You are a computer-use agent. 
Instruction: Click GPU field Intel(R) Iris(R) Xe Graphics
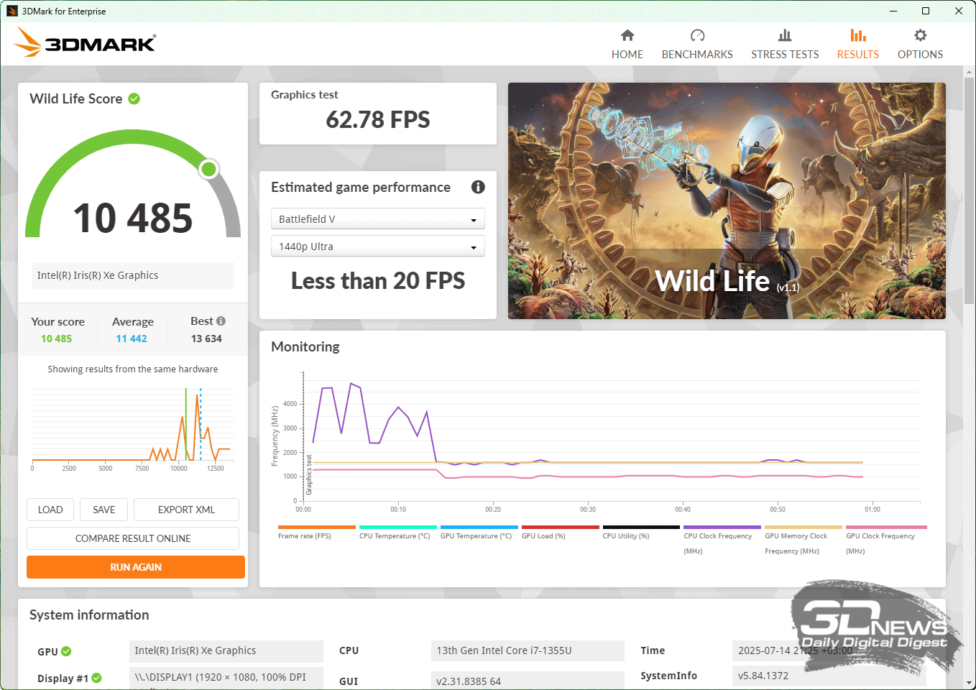click(226, 650)
